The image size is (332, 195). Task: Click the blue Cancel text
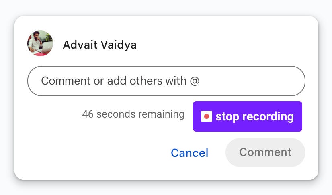[x=189, y=153]
